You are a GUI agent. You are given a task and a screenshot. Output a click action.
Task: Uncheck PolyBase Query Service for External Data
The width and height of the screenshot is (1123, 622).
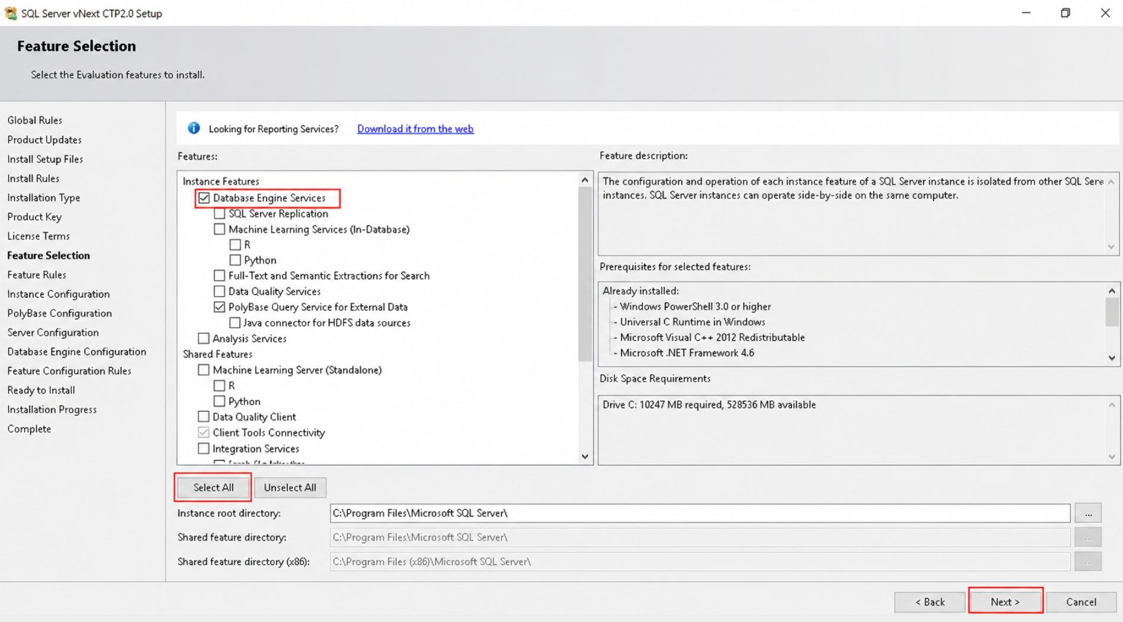point(220,307)
